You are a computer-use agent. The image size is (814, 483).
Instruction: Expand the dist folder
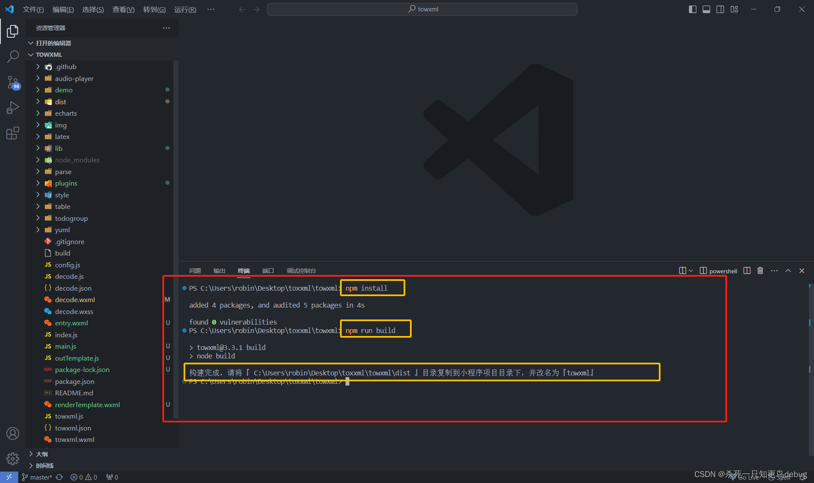tap(61, 102)
